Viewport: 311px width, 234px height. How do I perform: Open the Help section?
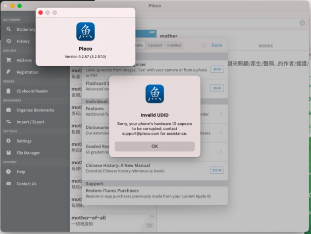tap(21, 172)
